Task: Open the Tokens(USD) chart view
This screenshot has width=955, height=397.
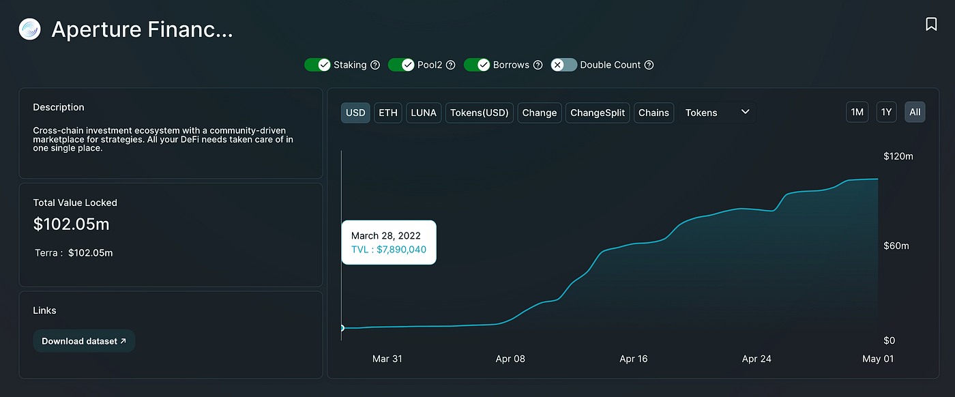Action: 480,113
